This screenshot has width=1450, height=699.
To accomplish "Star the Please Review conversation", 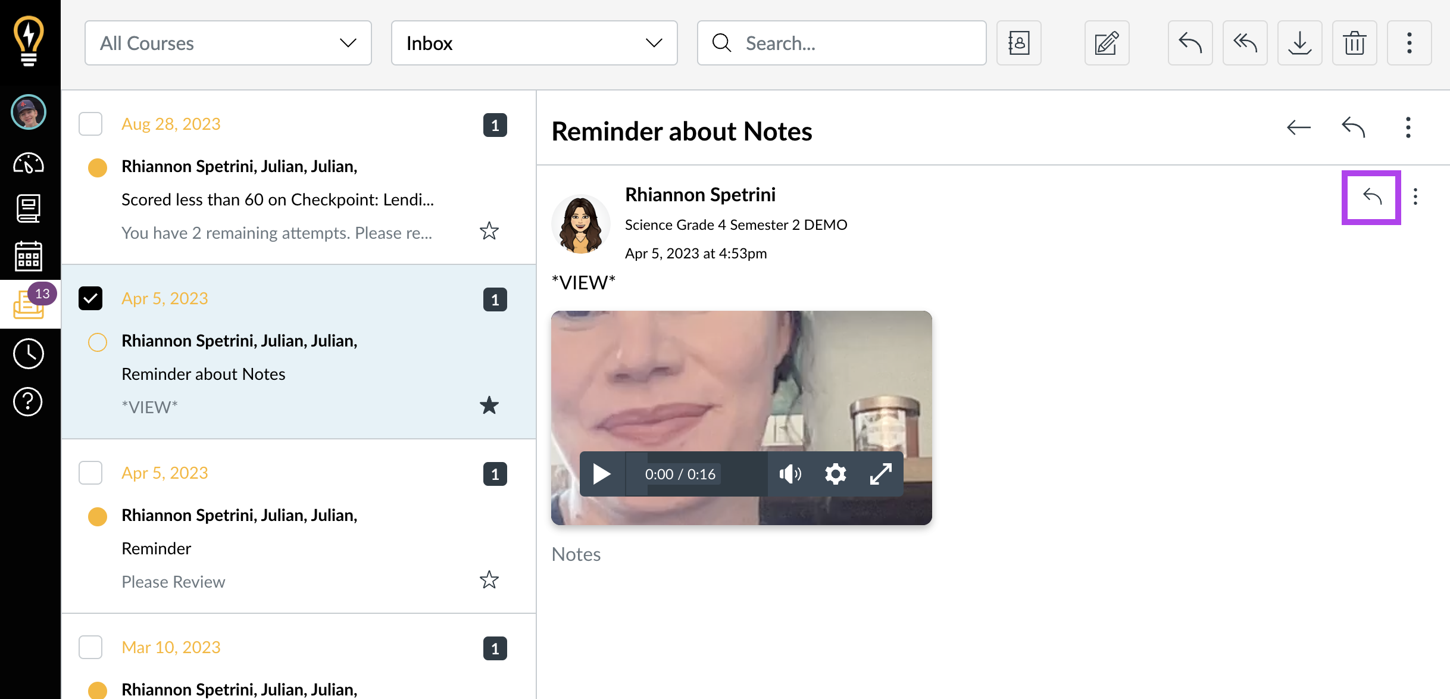I will click(x=489, y=580).
